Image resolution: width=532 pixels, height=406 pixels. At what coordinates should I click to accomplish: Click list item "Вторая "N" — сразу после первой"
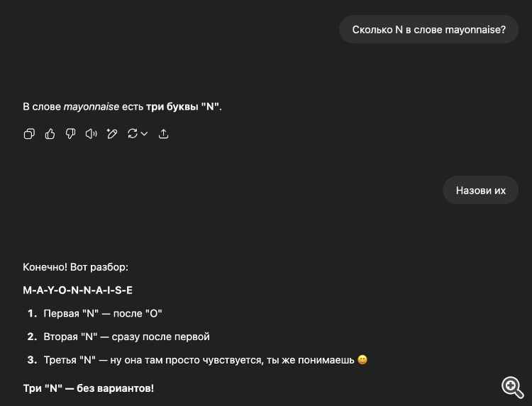[x=126, y=337]
